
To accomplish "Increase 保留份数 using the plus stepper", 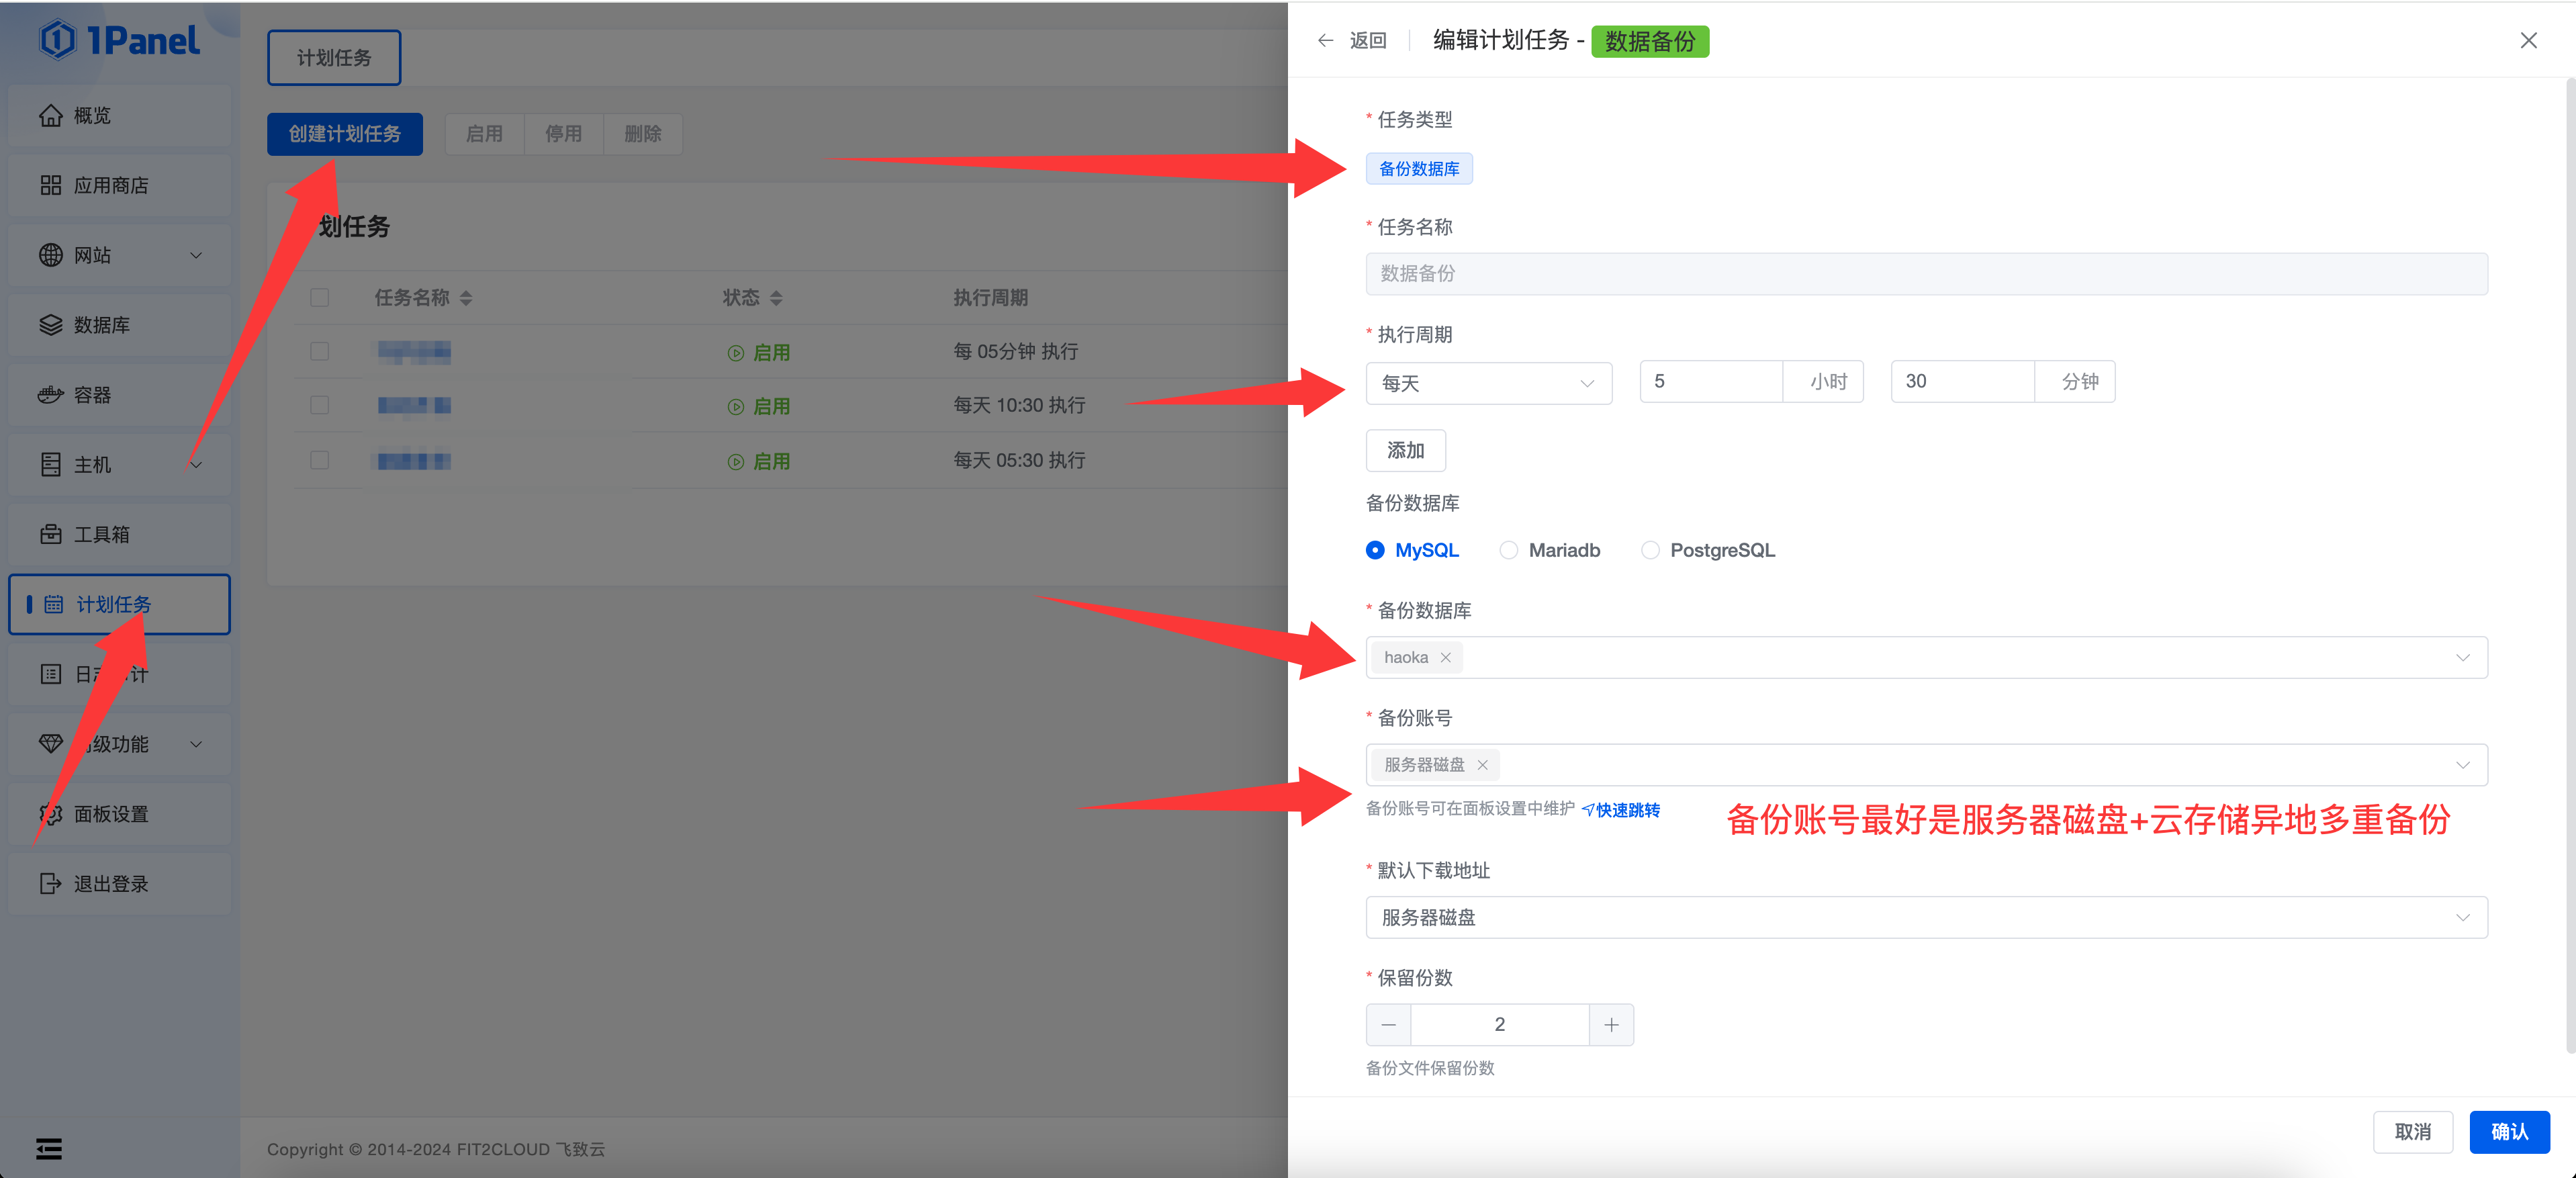I will (x=1611, y=1024).
